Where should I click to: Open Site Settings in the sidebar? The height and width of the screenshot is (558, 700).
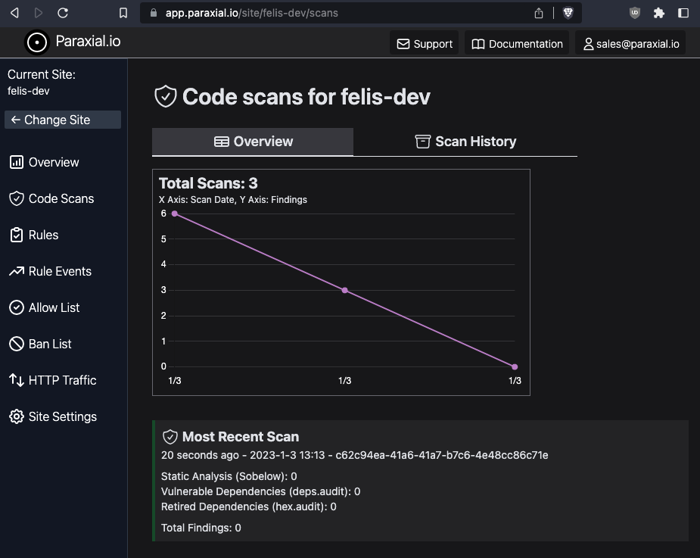pyautogui.click(x=63, y=417)
